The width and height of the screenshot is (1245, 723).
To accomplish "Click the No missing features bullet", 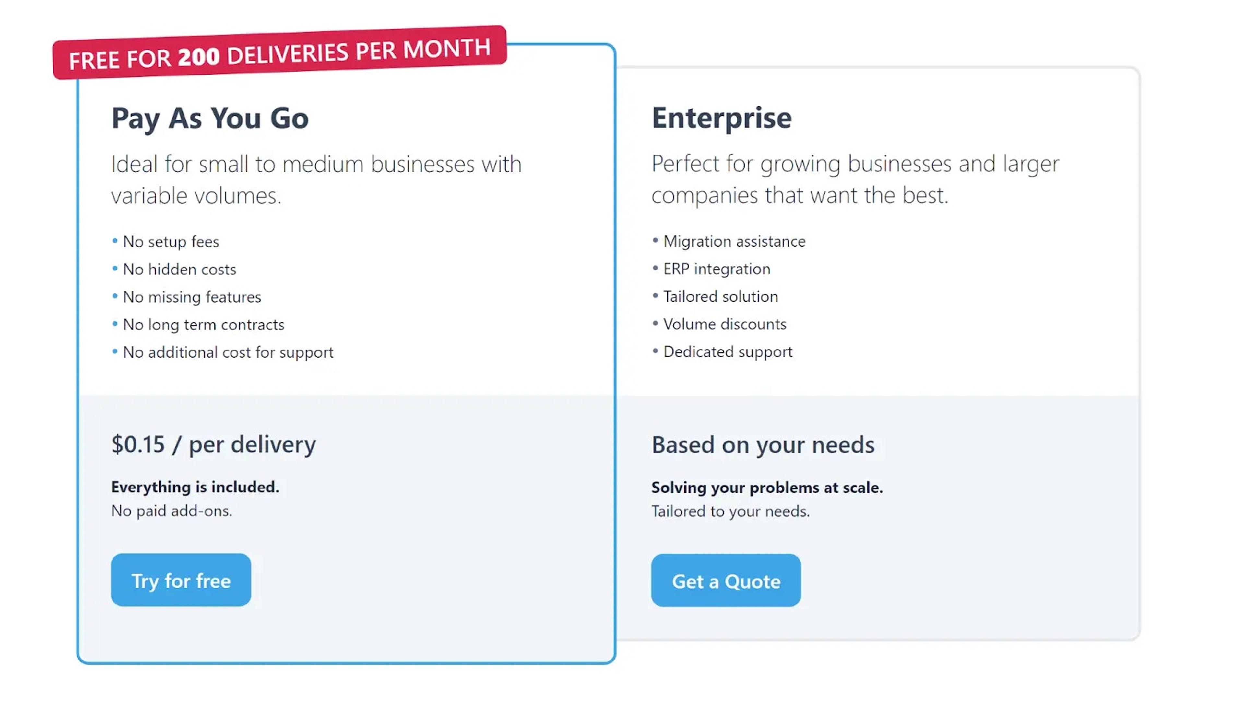I will (x=192, y=297).
